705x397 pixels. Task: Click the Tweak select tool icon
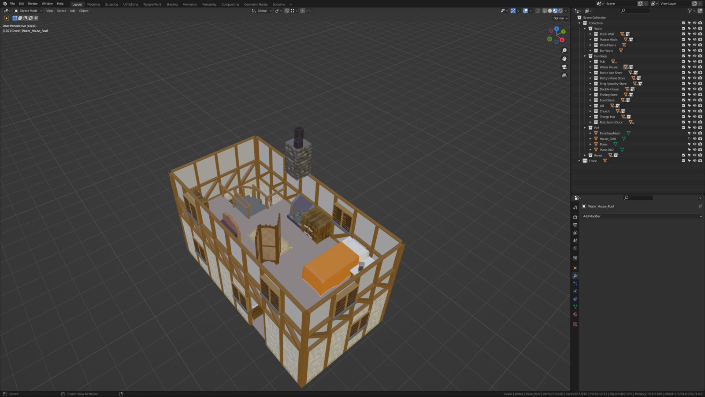[7, 18]
